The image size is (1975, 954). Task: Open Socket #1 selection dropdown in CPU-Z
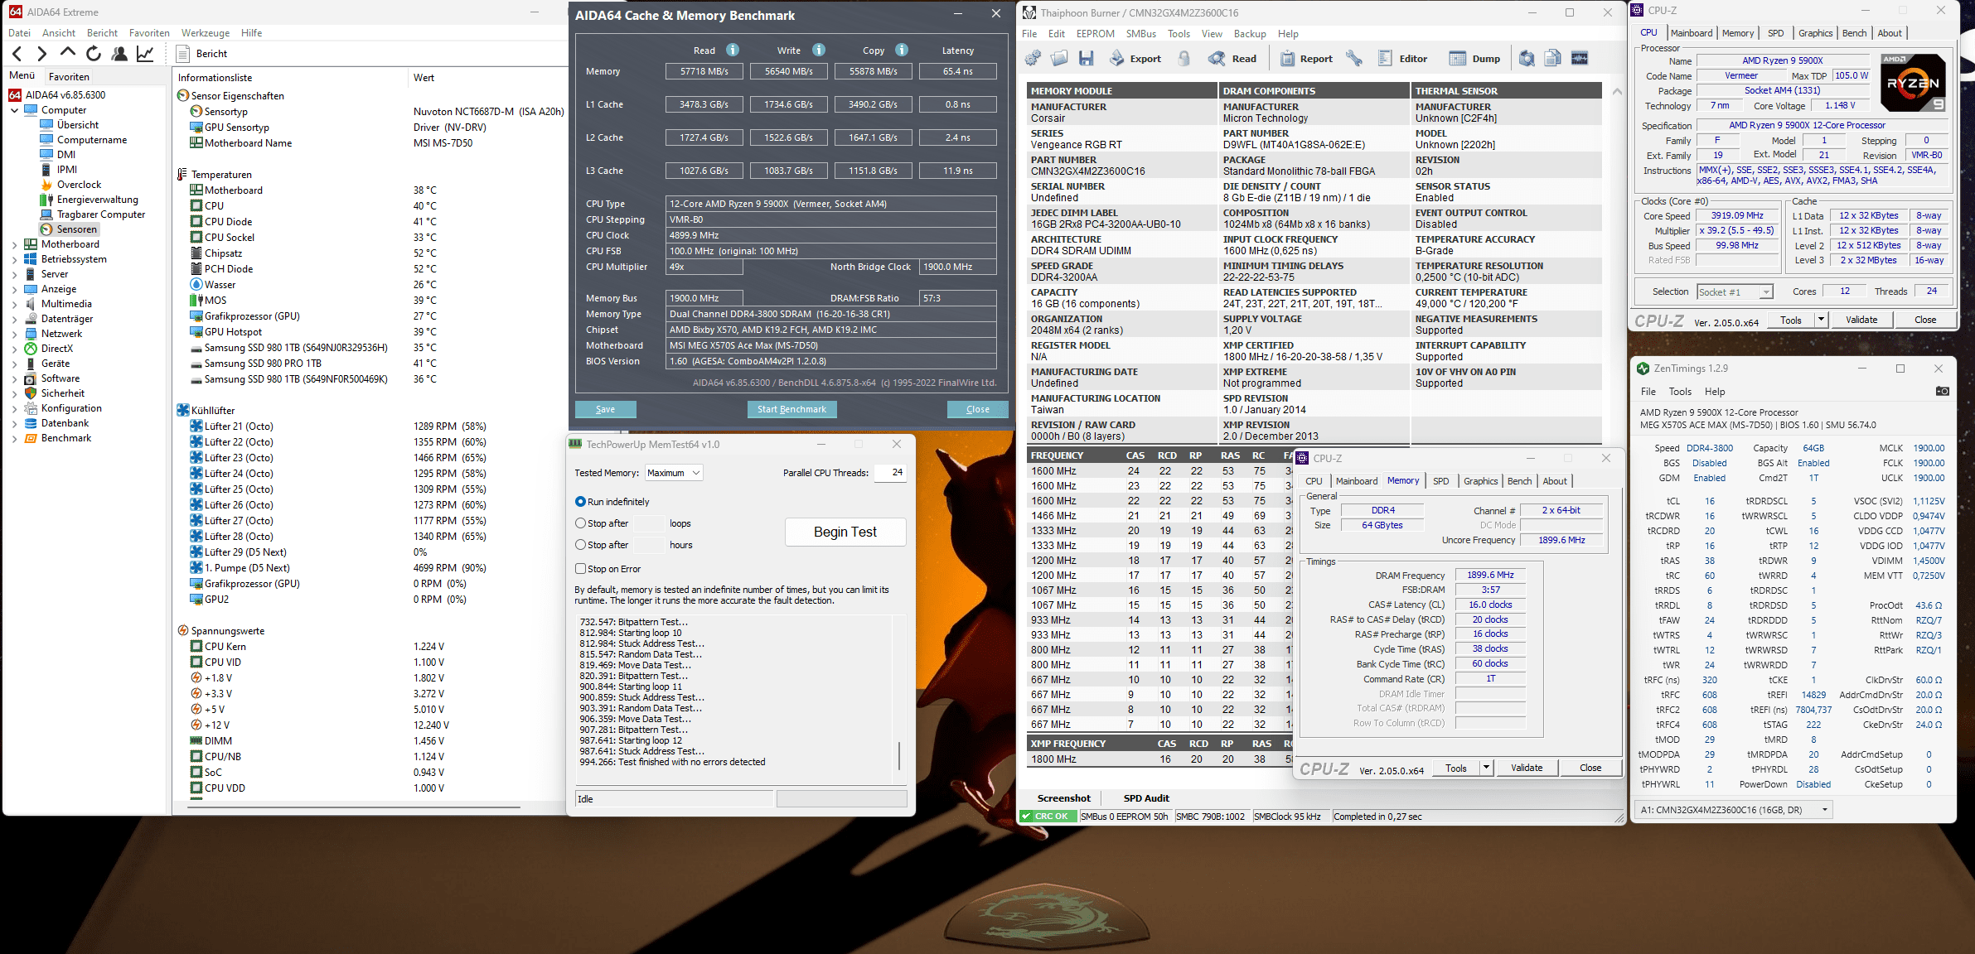point(1734,291)
